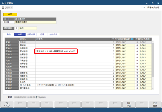This screenshot has height=112, width=162.
Task: Select the しない cell for 支給 8
Action: (145, 64)
